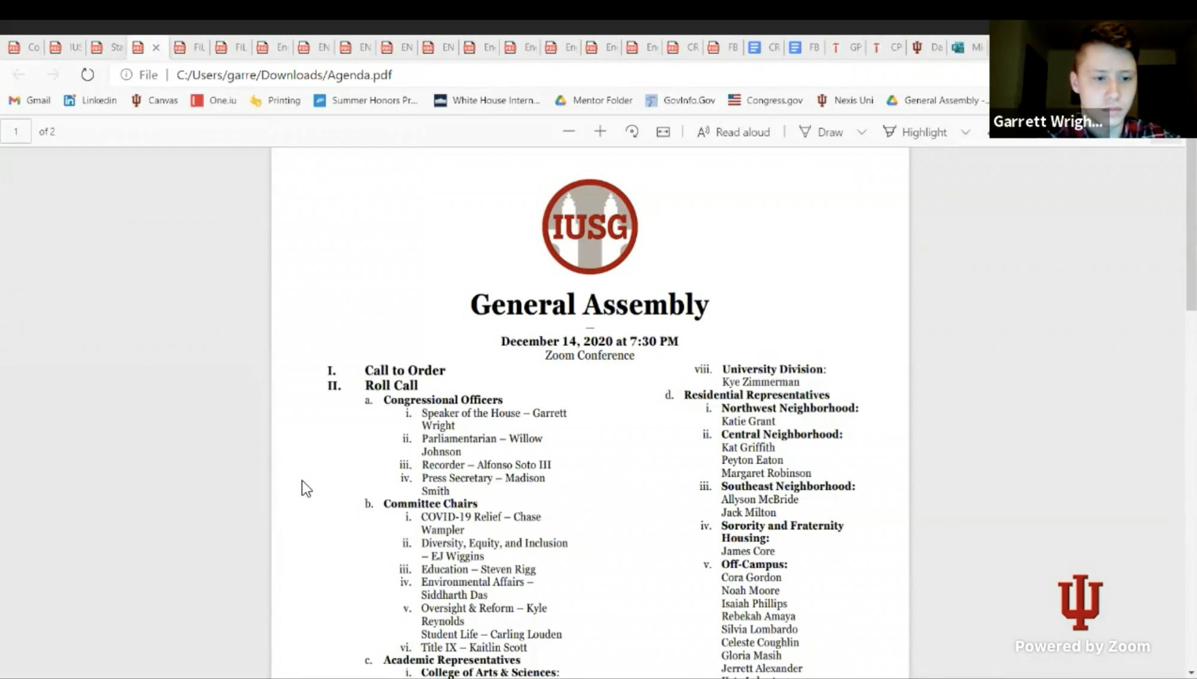Expand the Highlight color options
The height and width of the screenshot is (679, 1197).
[x=964, y=131]
